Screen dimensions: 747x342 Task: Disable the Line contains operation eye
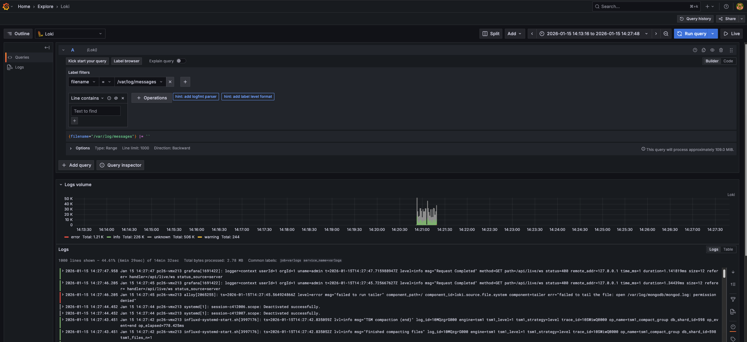pyautogui.click(x=116, y=98)
